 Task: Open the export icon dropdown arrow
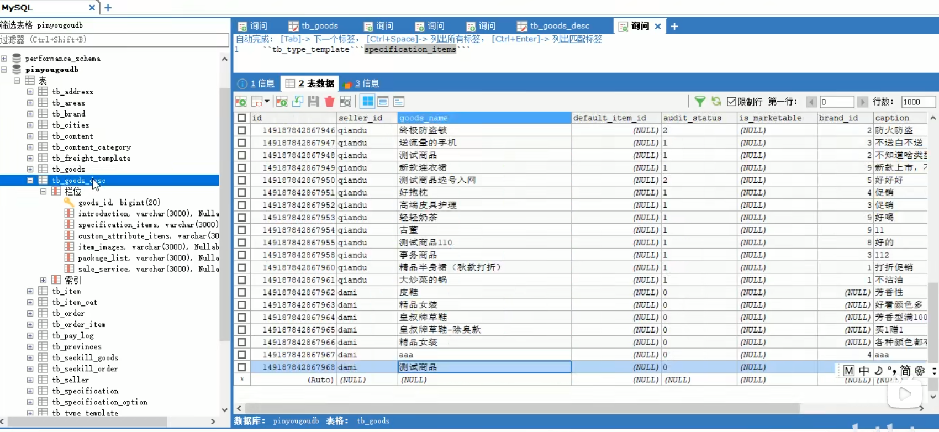(267, 101)
